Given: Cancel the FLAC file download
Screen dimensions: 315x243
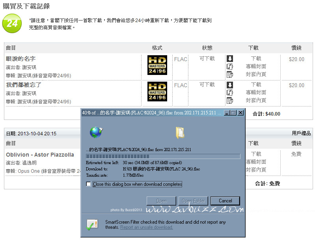Looking at the screenshot, I should point(225,201).
